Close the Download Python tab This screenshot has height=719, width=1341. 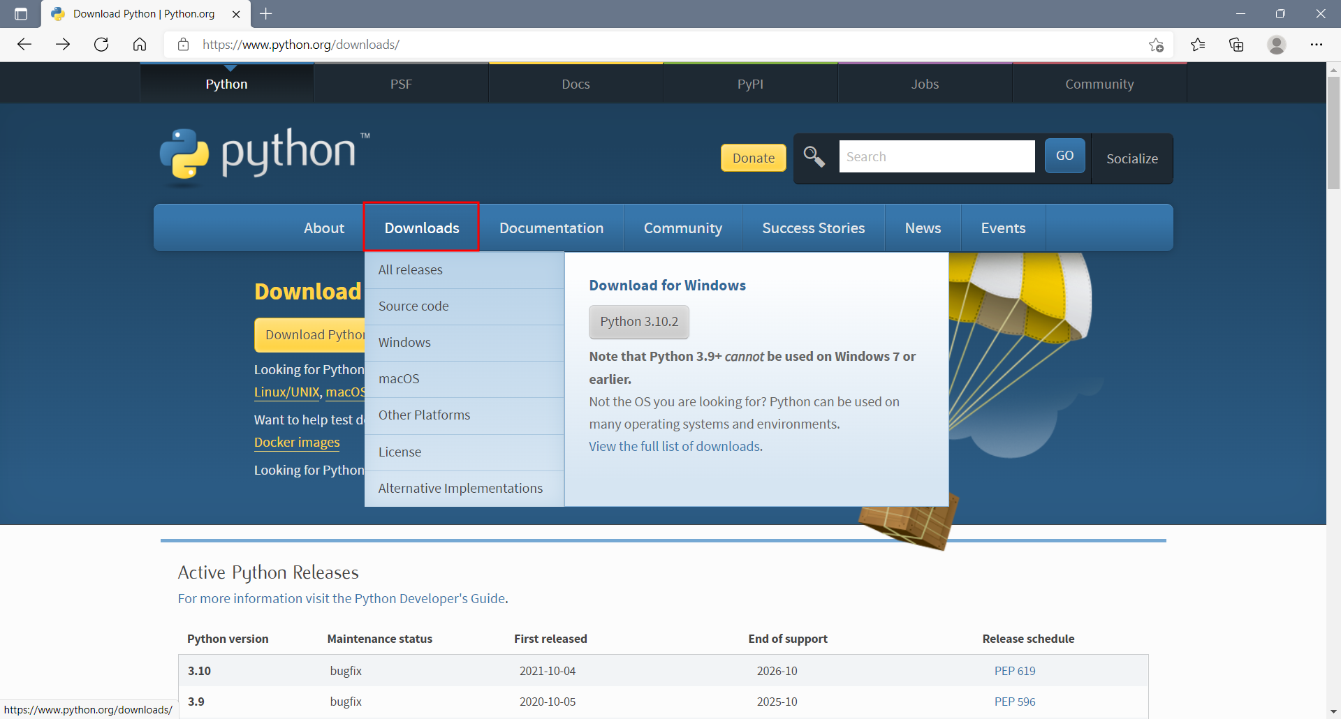tap(236, 14)
